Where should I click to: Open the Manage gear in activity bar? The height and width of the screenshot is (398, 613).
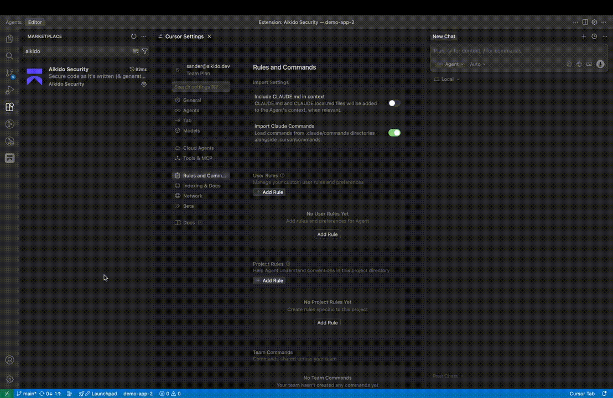pos(9,379)
